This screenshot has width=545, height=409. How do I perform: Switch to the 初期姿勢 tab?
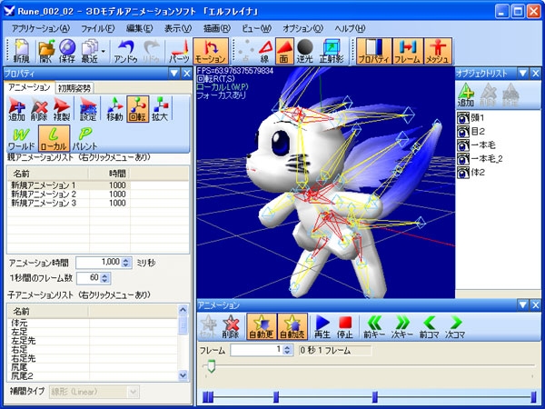coord(75,88)
